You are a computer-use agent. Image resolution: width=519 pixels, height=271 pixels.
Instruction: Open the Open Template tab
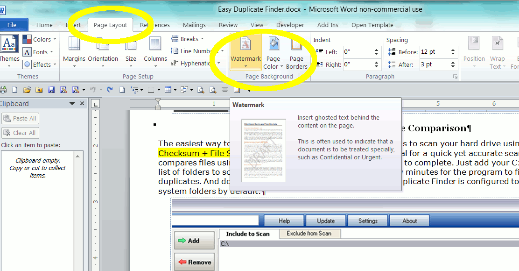coord(372,25)
